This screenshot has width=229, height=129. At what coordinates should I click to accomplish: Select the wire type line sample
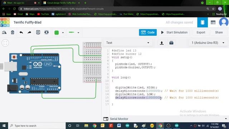click(x=72, y=32)
